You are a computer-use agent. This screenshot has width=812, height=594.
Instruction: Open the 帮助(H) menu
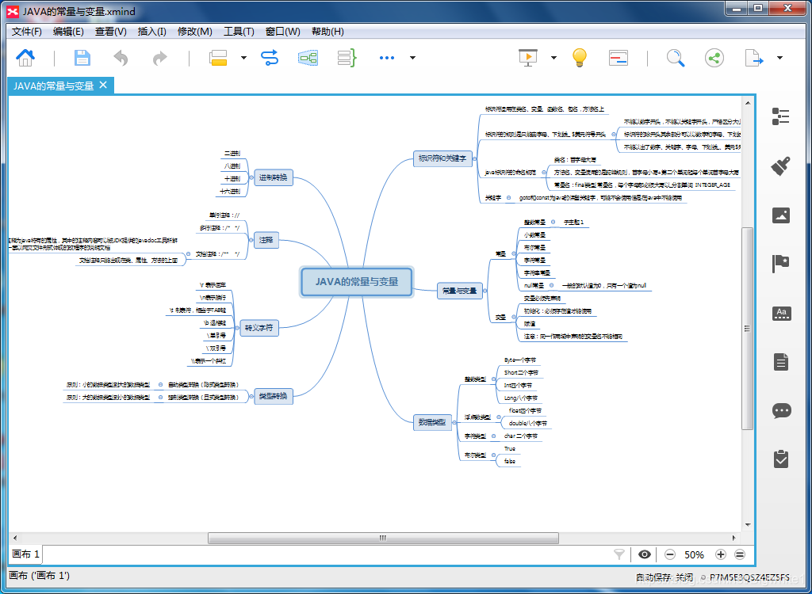click(x=327, y=32)
